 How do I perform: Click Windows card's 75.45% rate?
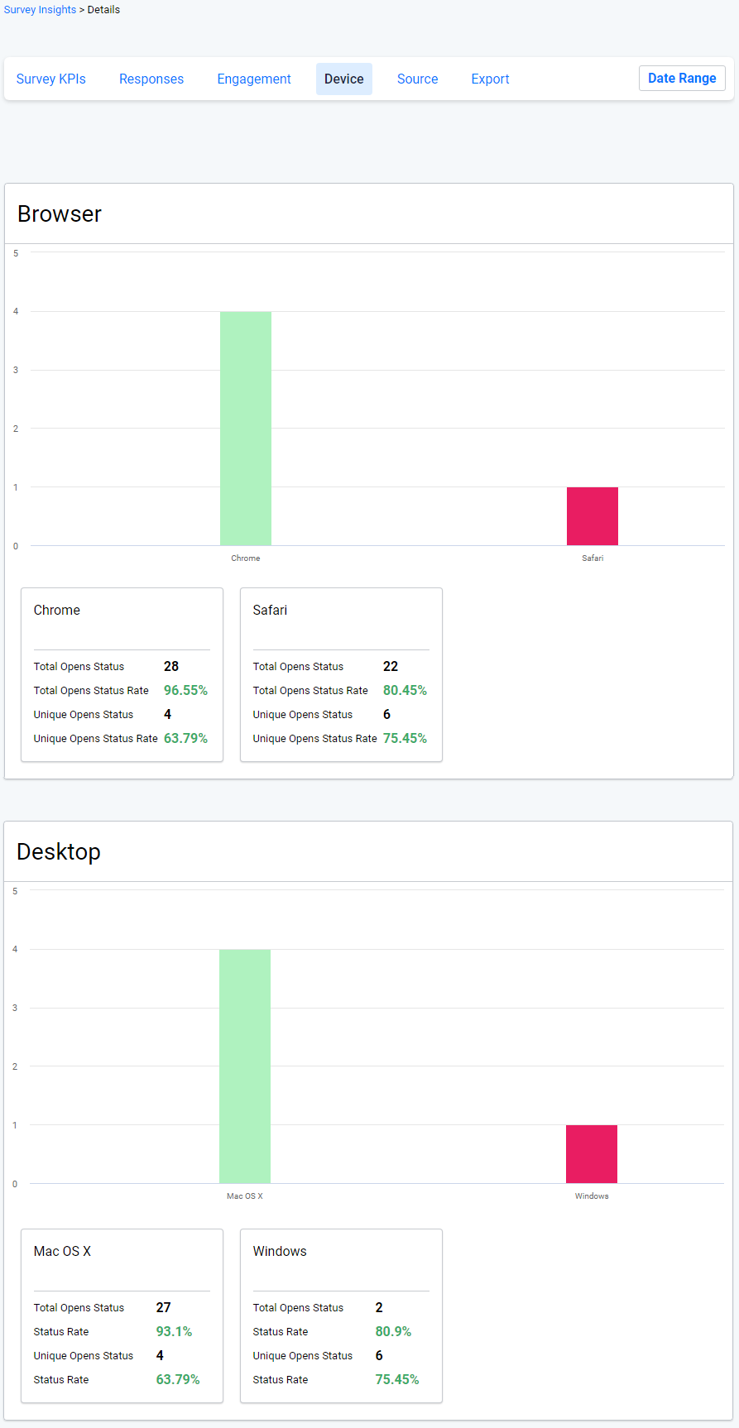[397, 1380]
